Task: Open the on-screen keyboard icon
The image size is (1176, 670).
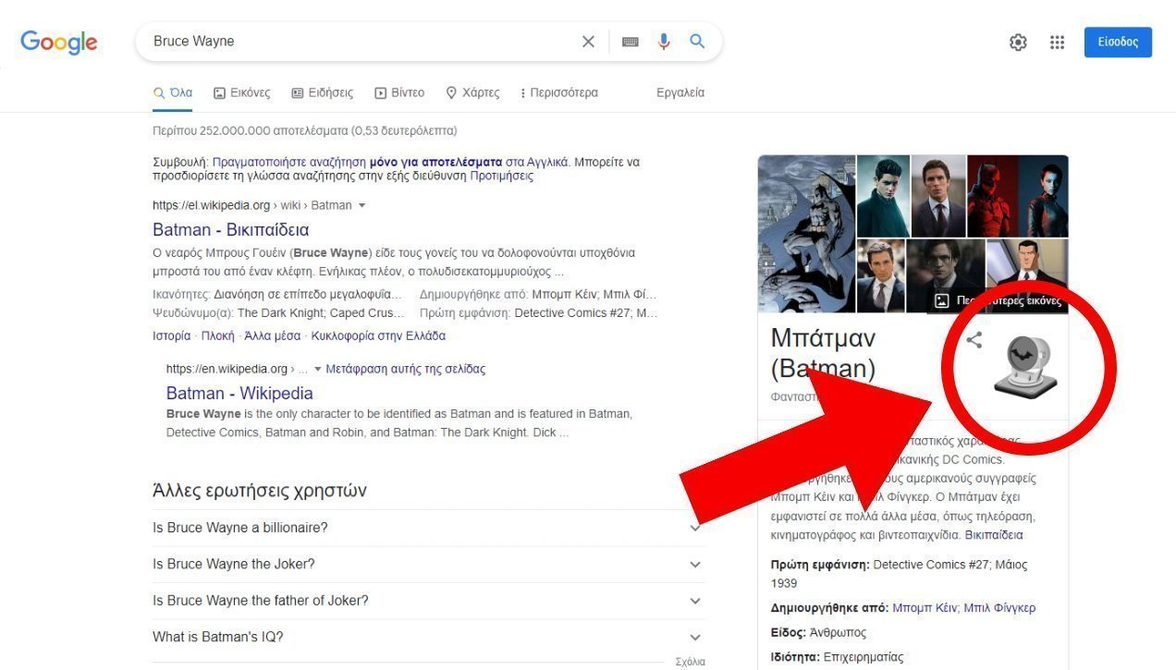Action: tap(631, 42)
